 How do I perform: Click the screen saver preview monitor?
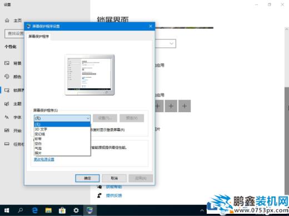[89, 75]
